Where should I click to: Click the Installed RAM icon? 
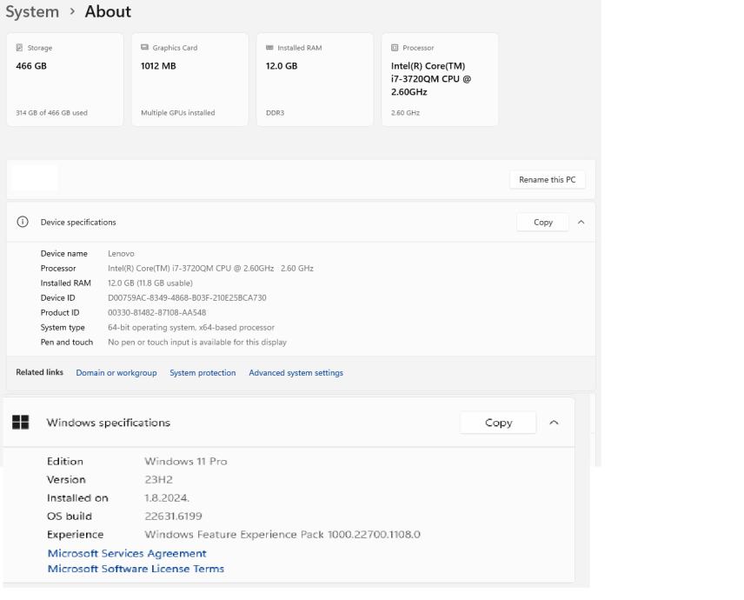(269, 48)
